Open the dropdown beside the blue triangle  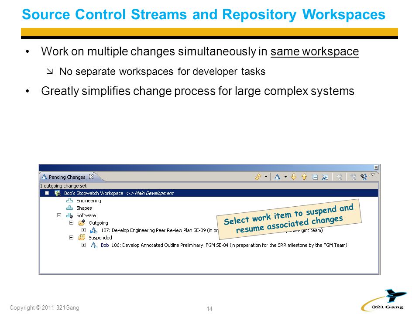tap(285, 177)
